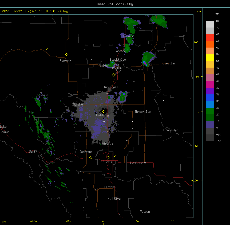Click the Limestone label
Viewport: 230px width, 225px height.
coord(41,95)
